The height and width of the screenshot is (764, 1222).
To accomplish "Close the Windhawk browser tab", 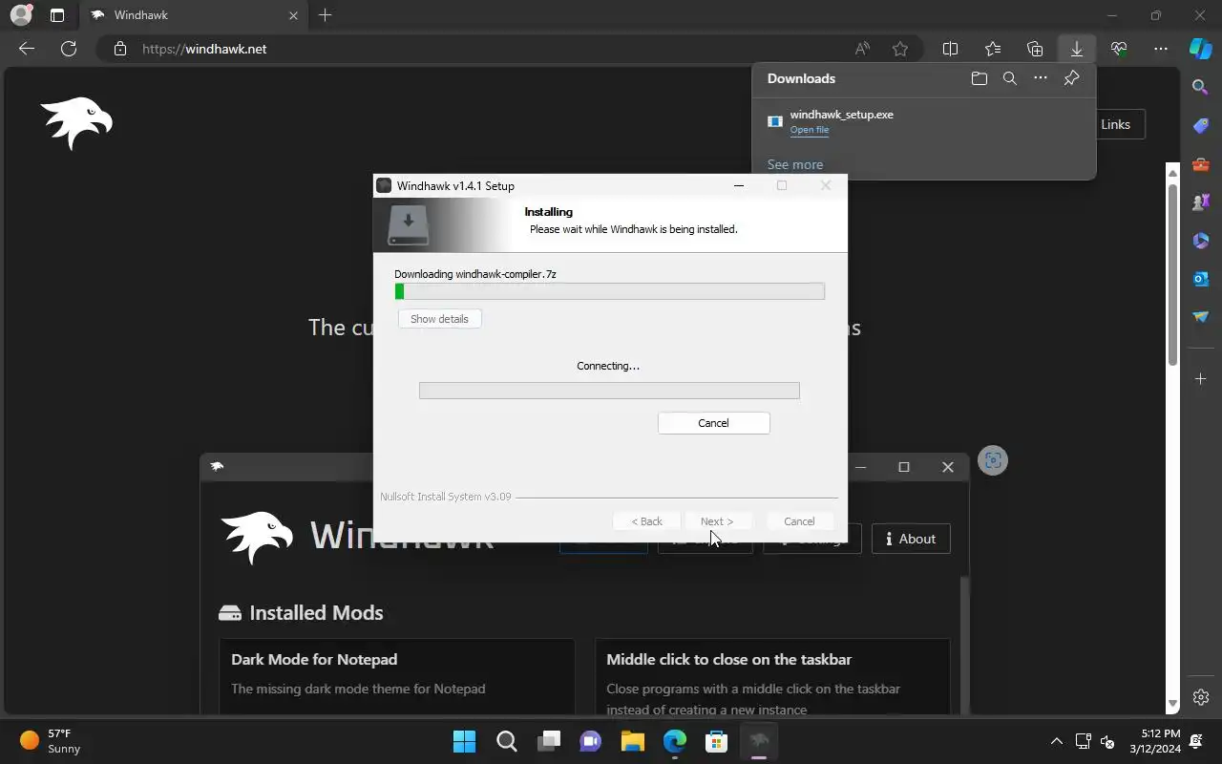I will click(x=293, y=15).
